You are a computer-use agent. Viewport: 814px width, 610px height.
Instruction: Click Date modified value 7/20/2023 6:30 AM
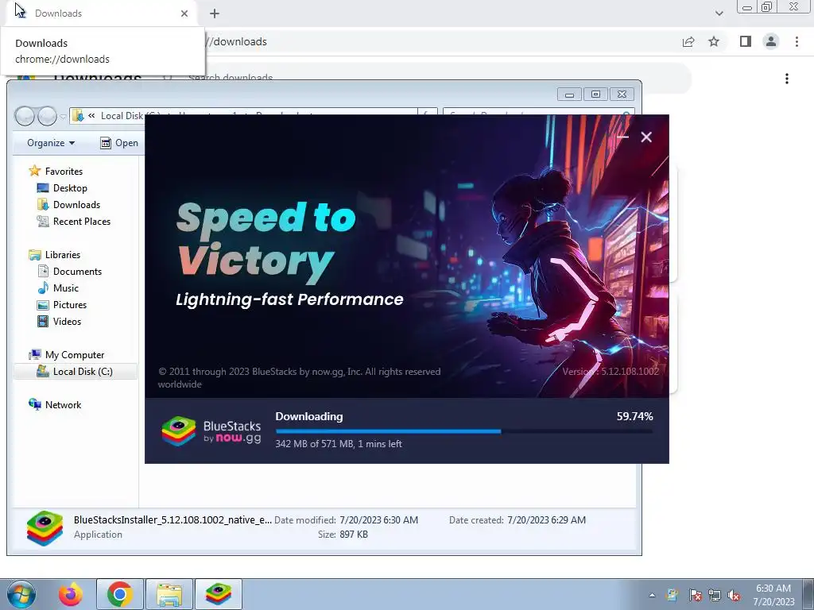click(x=378, y=519)
